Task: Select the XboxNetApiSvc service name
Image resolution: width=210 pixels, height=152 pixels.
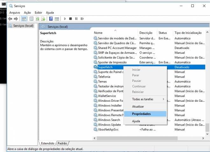Action: 108,129
